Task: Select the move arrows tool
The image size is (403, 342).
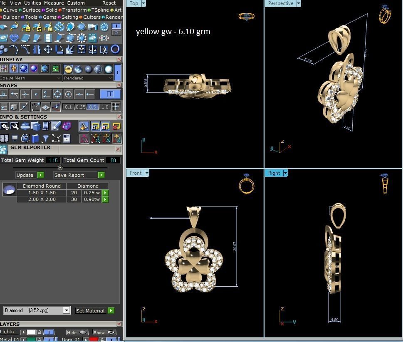Action: 48,49
